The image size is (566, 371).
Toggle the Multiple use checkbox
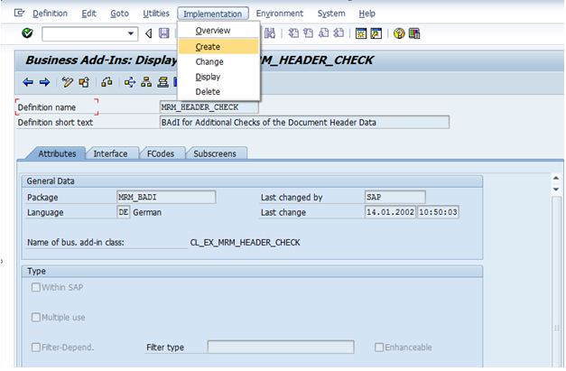(36, 317)
